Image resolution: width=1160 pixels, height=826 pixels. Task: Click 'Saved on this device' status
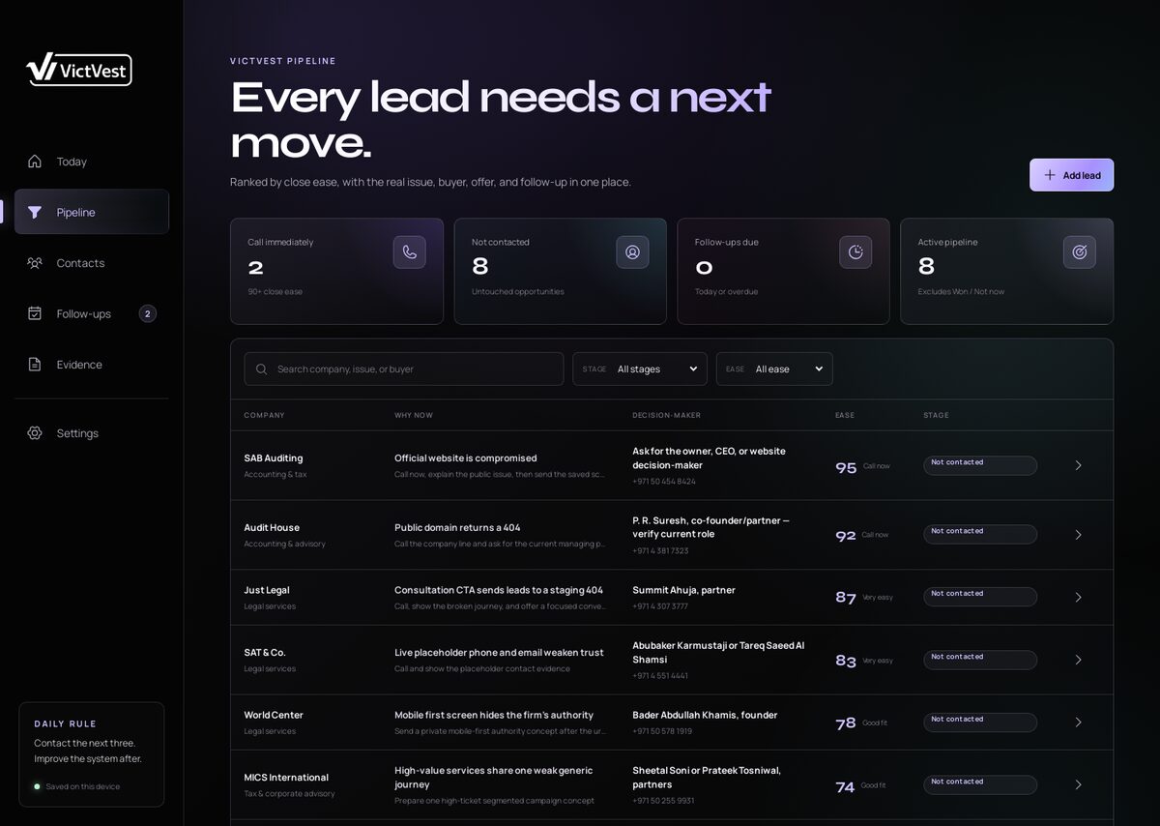tap(83, 786)
